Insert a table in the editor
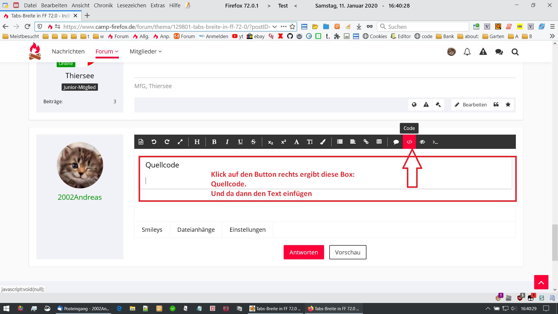Screen dimensions: 558x314 pos(379,142)
